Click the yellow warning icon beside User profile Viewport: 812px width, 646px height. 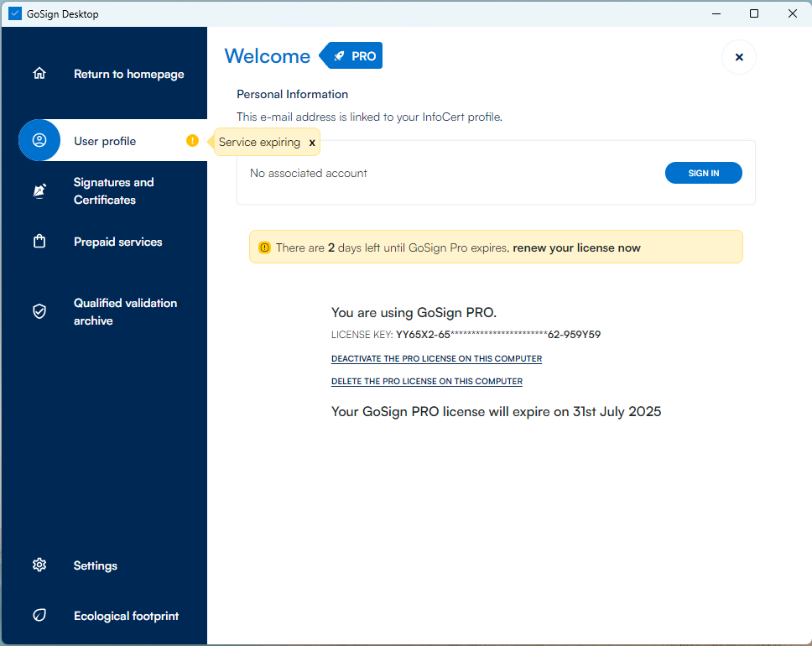click(192, 141)
